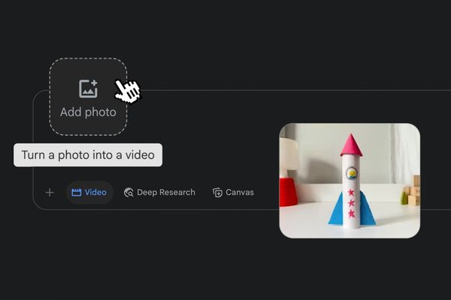The image size is (451, 300).
Task: Click the plus icon beside Video
Action: pyautogui.click(x=50, y=192)
